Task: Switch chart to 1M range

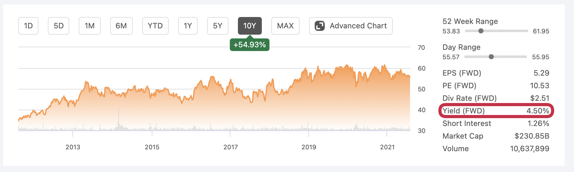Action: tap(90, 26)
